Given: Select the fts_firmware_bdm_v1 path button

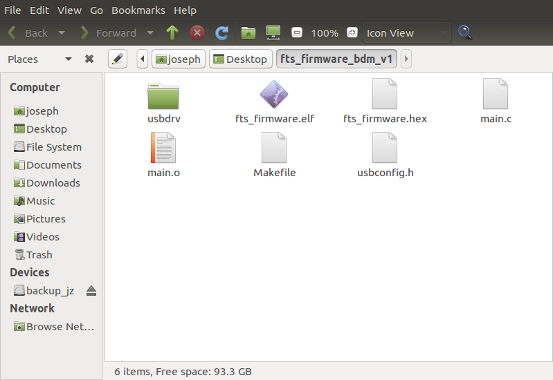Looking at the screenshot, I should (336, 59).
